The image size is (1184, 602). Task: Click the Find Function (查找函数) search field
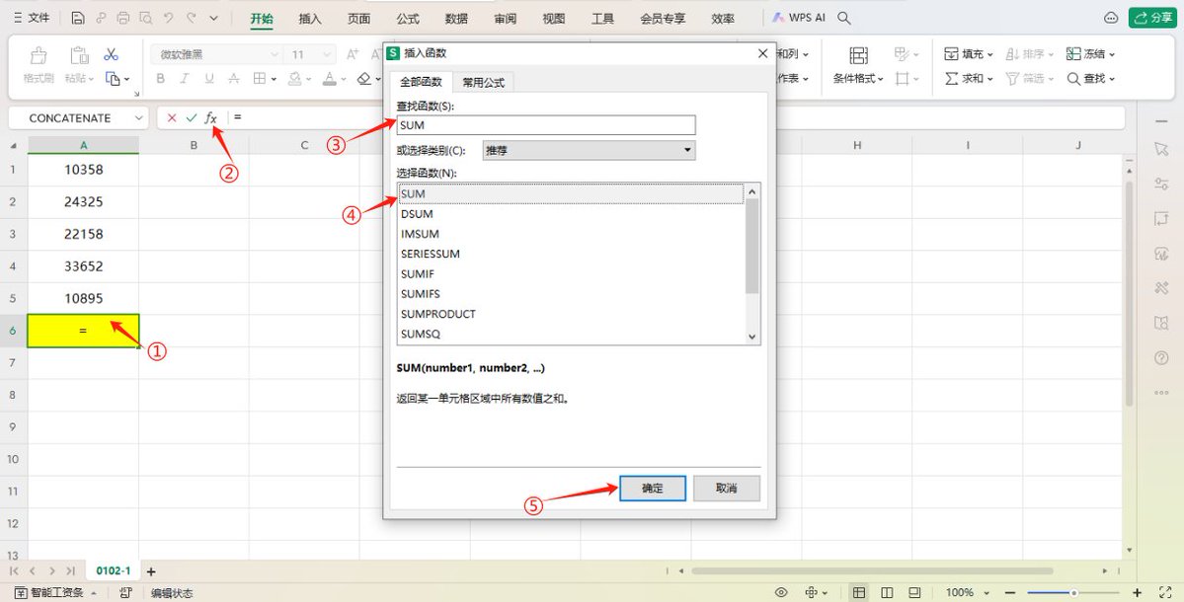pyautogui.click(x=546, y=125)
